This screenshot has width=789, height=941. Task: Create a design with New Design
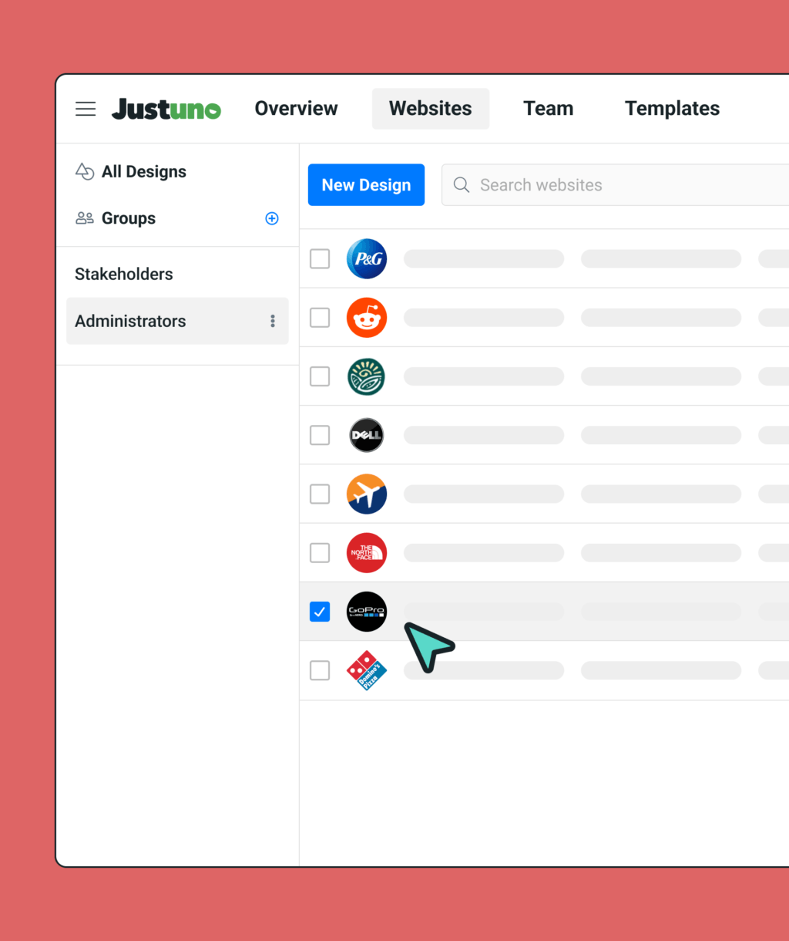point(366,184)
